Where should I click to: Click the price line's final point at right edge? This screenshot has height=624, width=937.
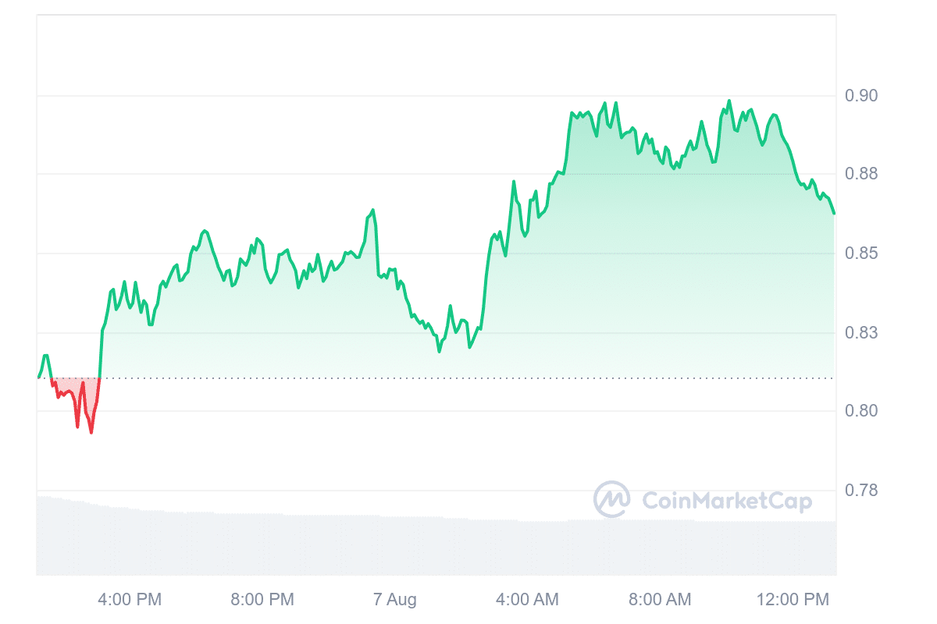[834, 212]
